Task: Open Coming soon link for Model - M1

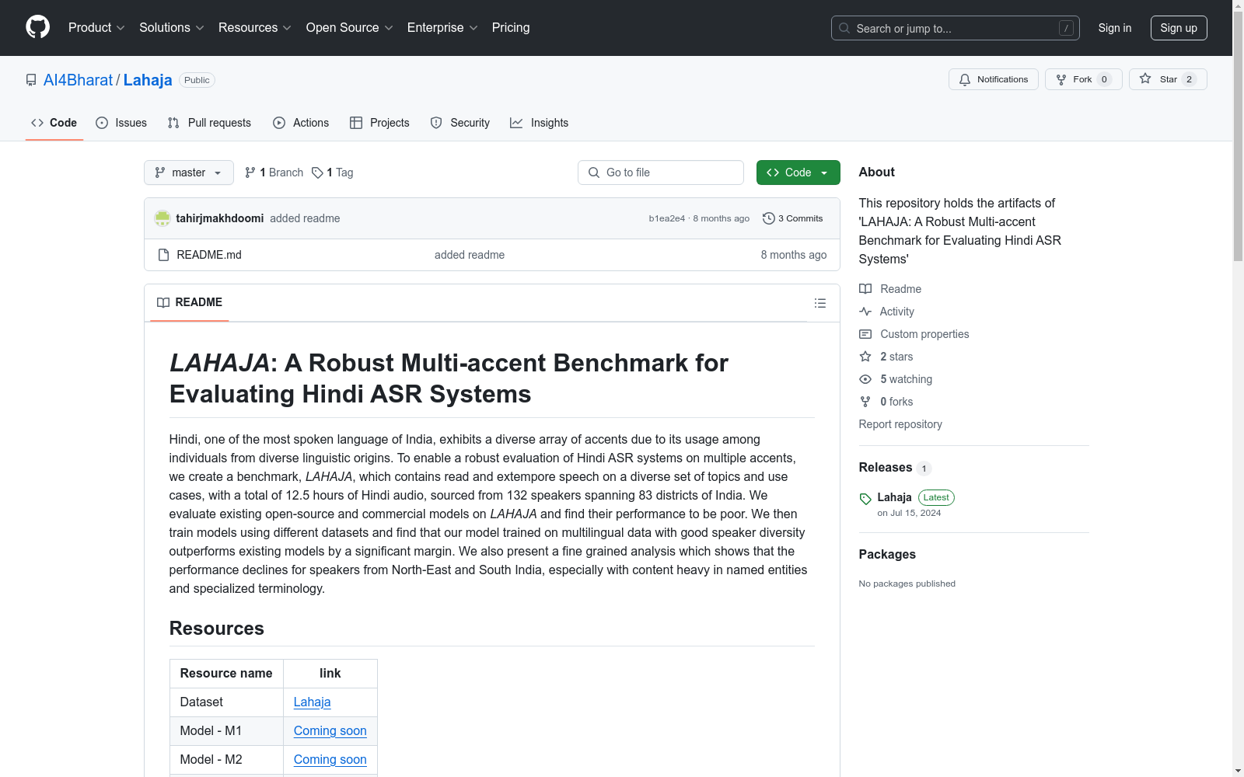Action: click(330, 731)
